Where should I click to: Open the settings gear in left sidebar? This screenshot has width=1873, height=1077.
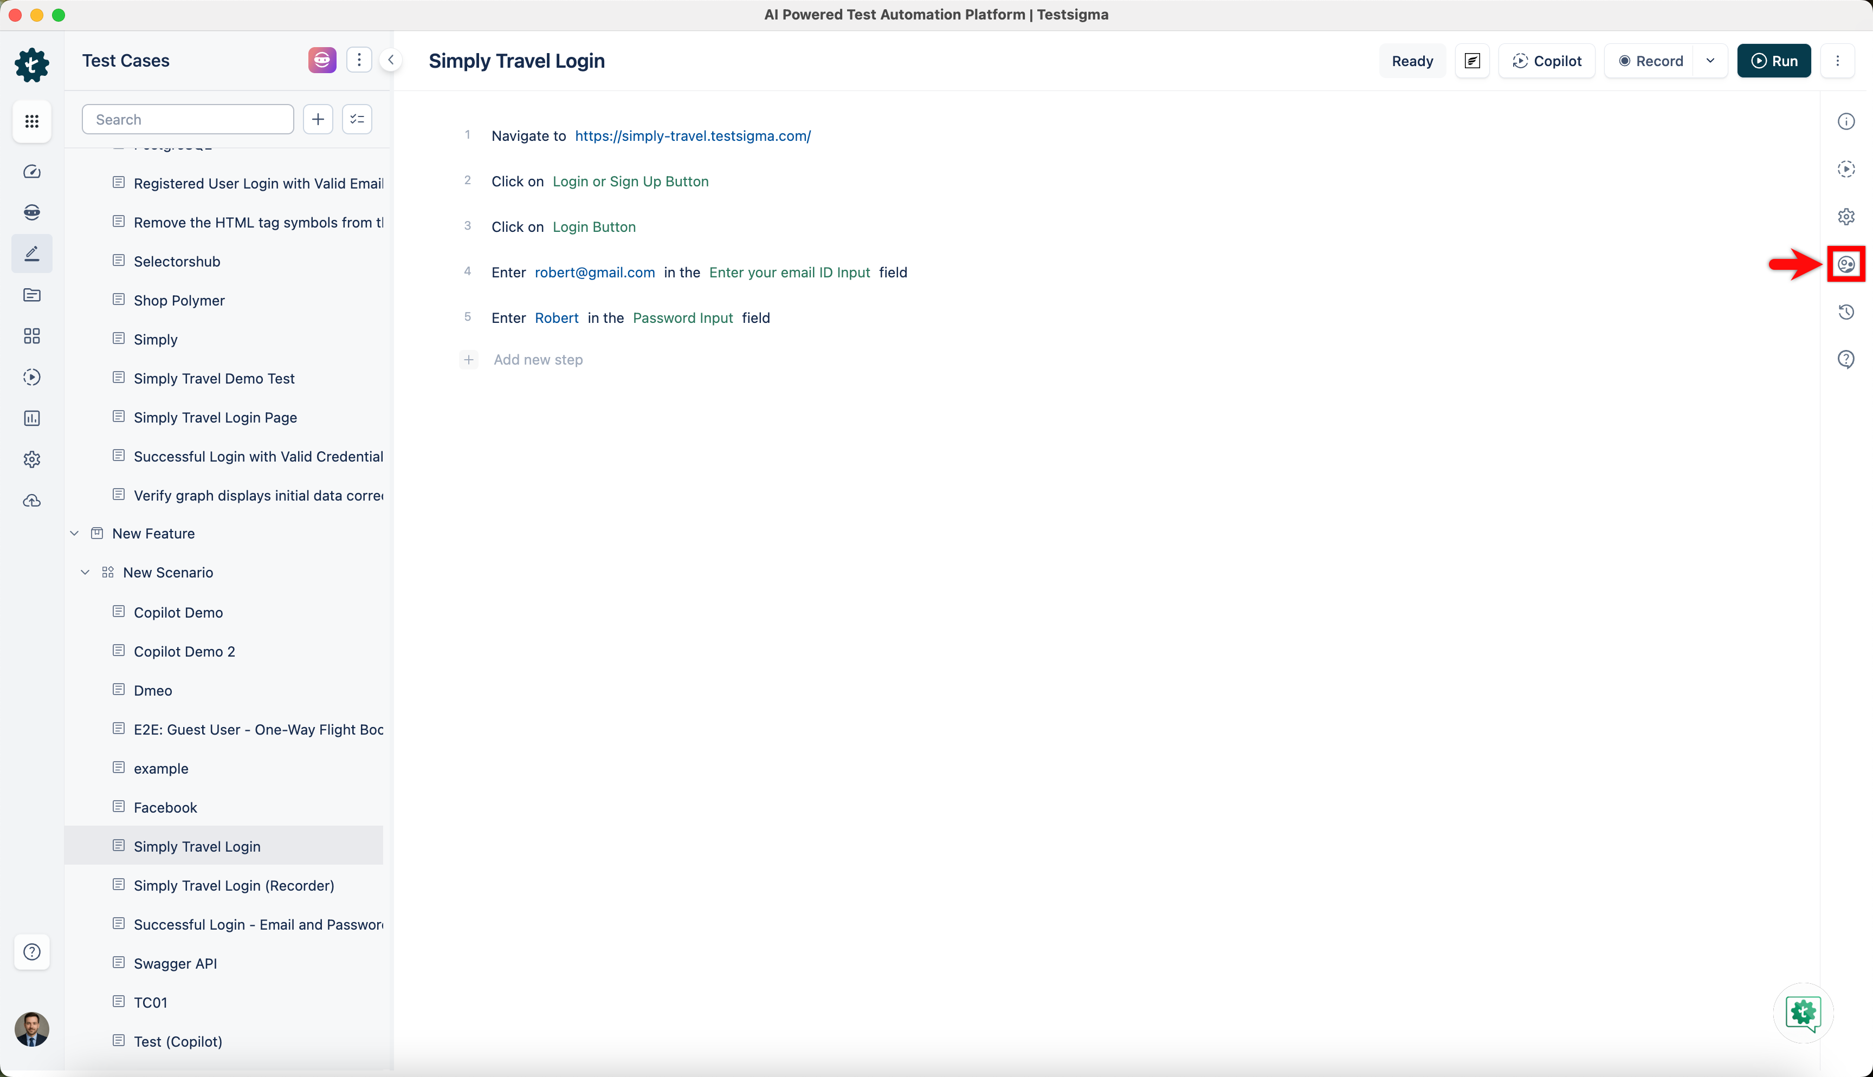[x=32, y=459]
